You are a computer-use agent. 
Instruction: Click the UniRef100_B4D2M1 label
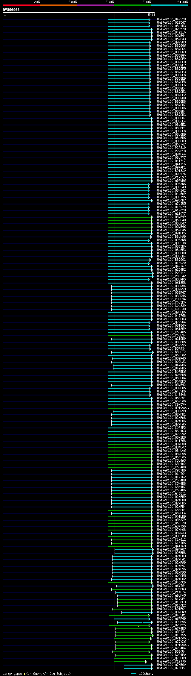171,616
